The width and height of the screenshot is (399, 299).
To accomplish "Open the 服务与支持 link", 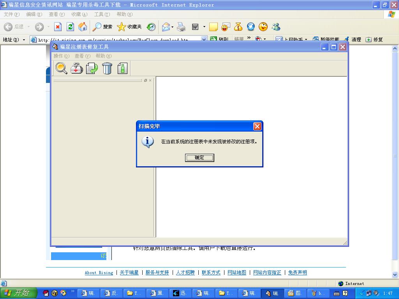I will tap(157, 273).
